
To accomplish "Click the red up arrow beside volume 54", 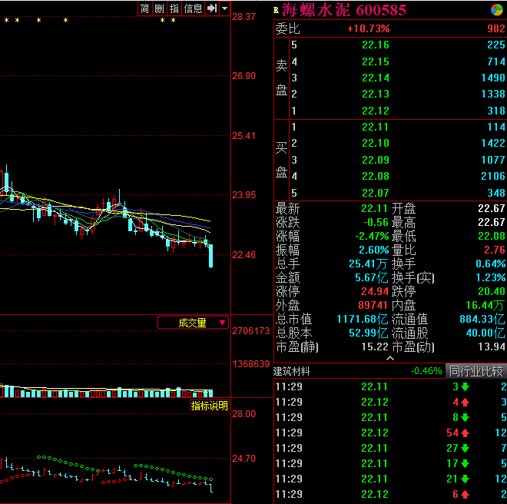I will [465, 433].
